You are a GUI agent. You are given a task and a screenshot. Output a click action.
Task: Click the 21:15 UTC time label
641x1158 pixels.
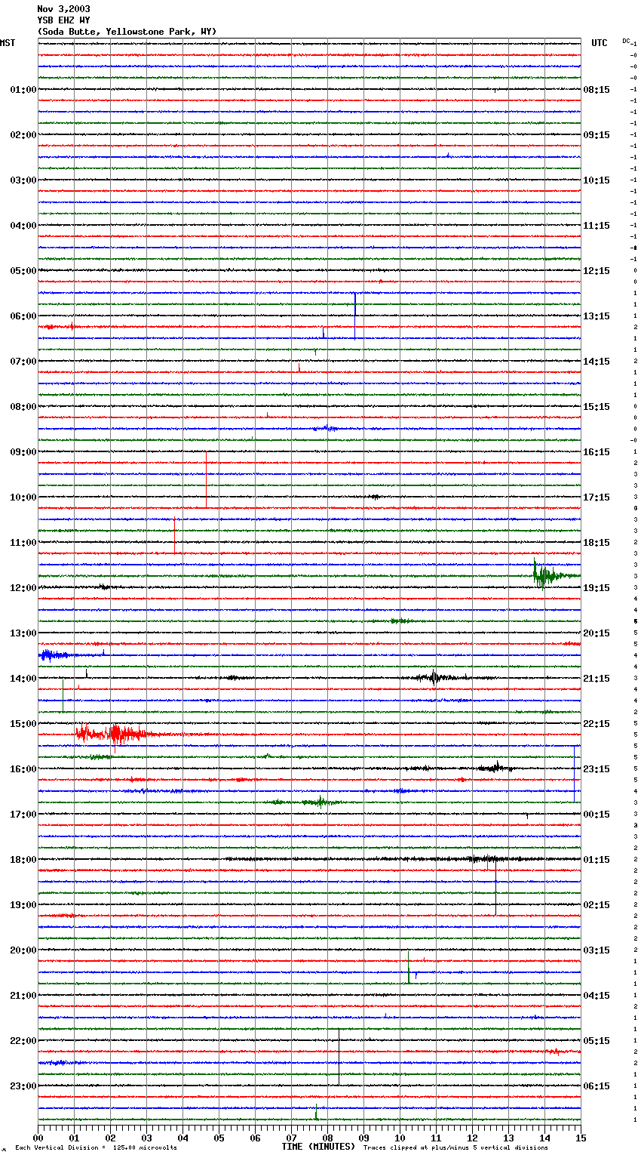pos(597,679)
